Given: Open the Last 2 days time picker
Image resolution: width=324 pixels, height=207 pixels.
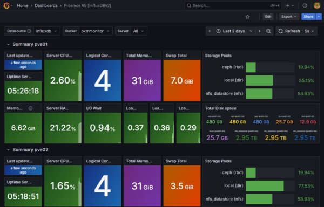Looking at the screenshot, I should tap(234, 31).
